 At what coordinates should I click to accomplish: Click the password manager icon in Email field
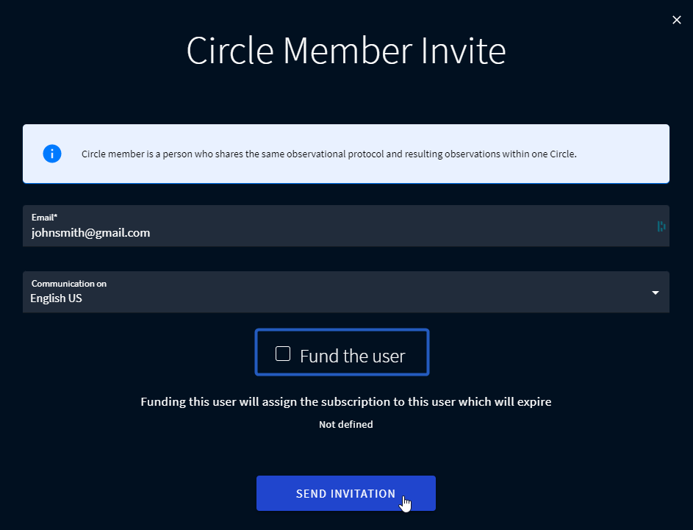point(661,226)
